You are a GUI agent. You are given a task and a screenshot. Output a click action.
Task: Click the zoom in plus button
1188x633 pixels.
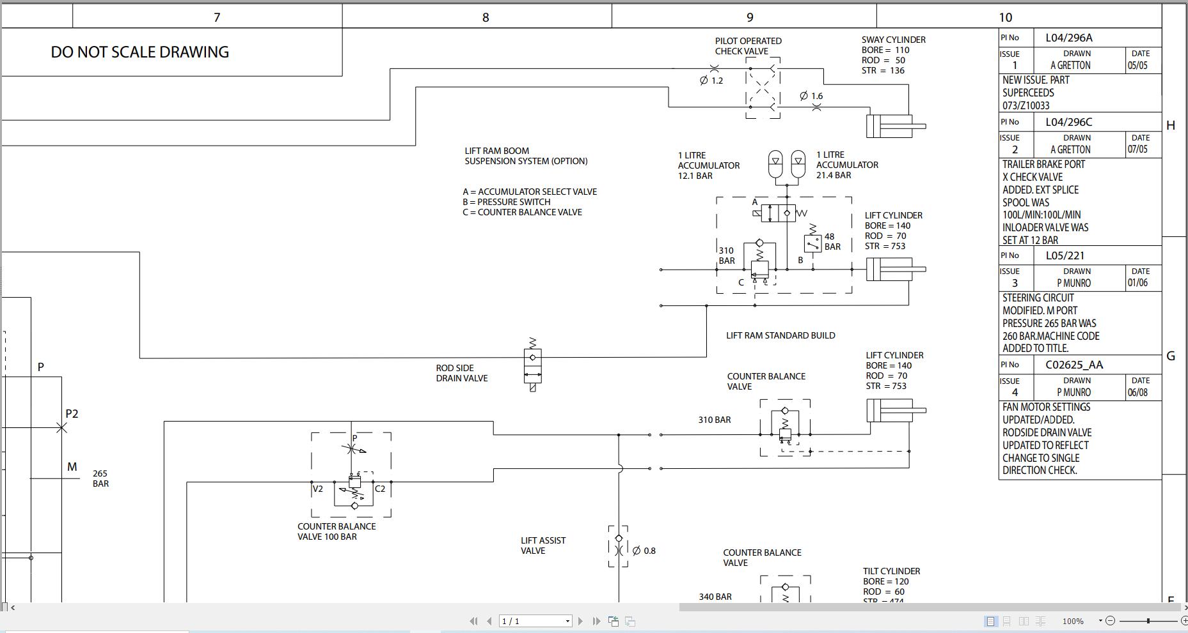pyautogui.click(x=1184, y=620)
